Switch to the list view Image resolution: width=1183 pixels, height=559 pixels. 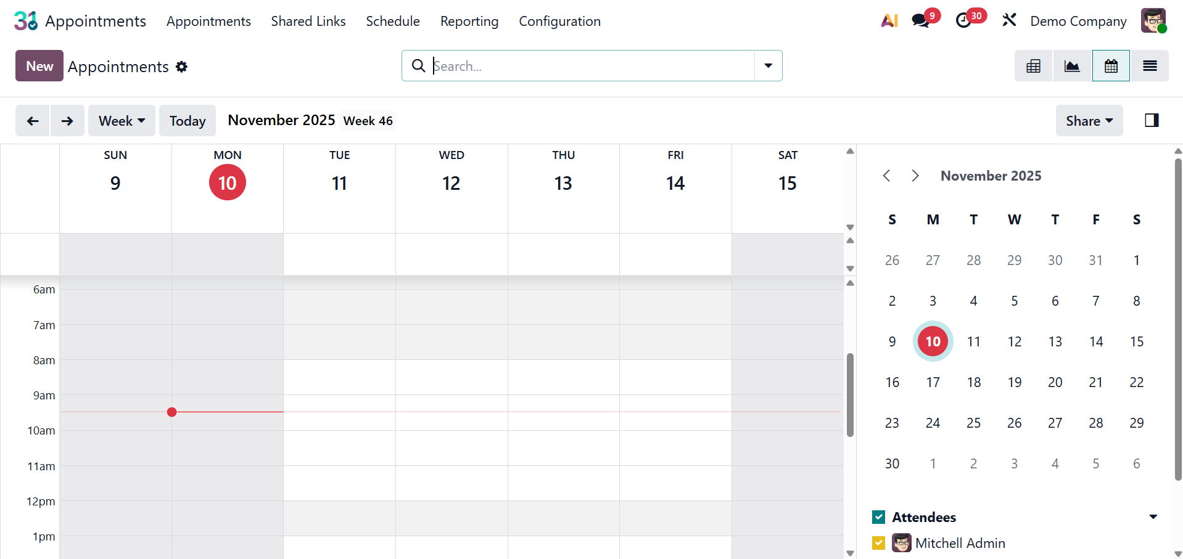tap(1150, 66)
